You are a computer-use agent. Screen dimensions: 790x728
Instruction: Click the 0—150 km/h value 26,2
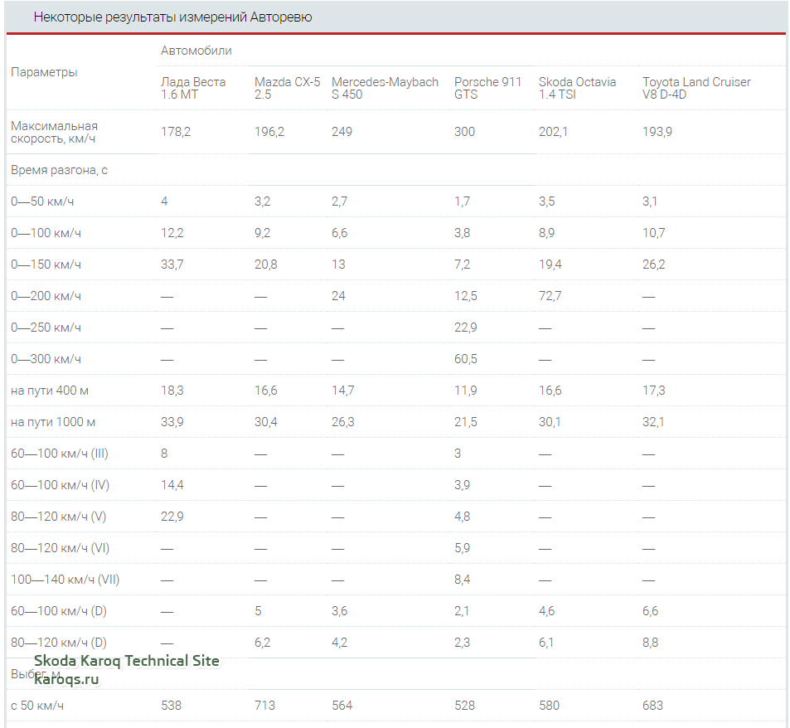click(x=654, y=265)
